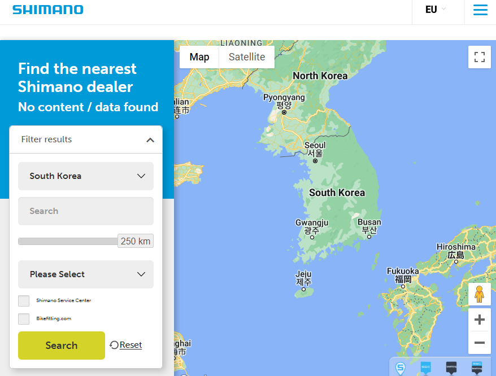
Task: Click Fukuoka label on map
Action: (403, 275)
